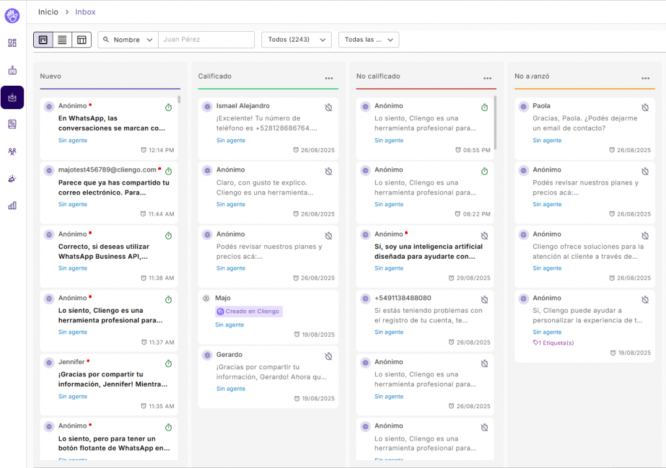Viewport: 666px width, 468px height.
Task: Open the phone contacts icon in sidebar
Action: tap(12, 124)
